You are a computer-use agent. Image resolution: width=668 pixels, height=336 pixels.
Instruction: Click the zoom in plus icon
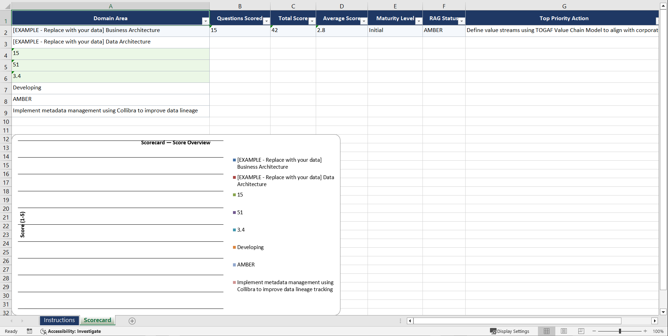click(645, 331)
